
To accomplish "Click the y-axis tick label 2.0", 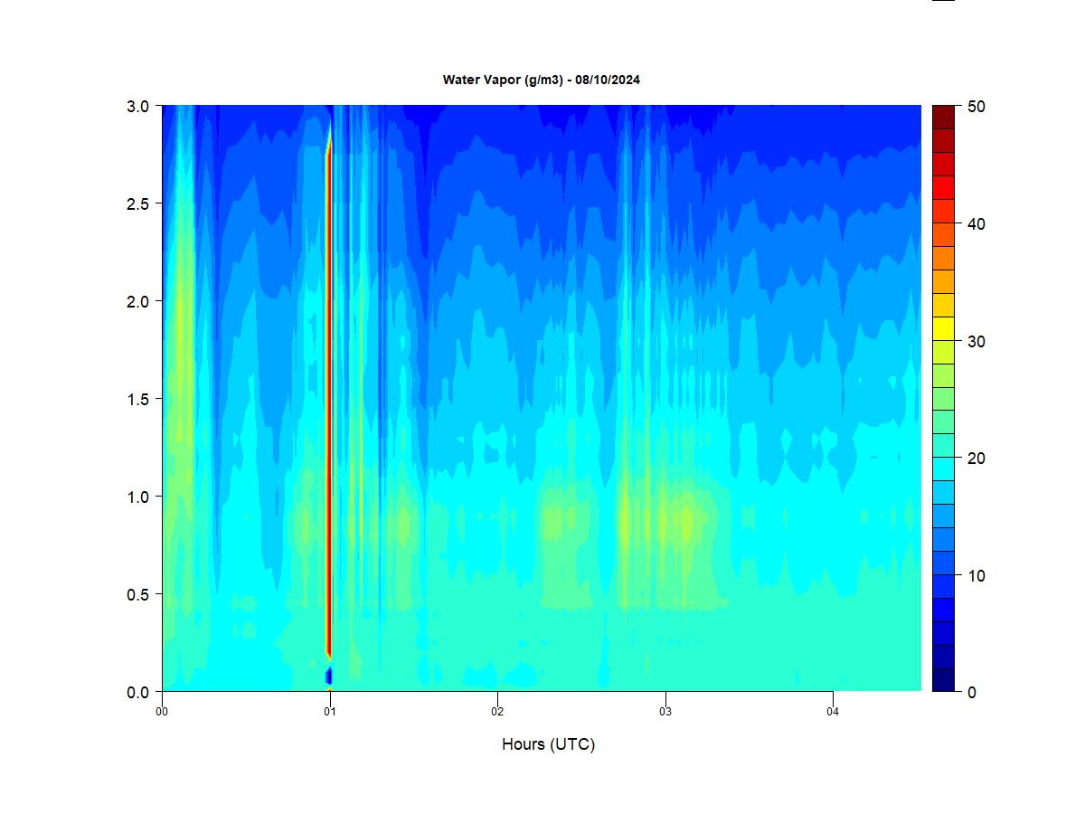I will (x=137, y=301).
